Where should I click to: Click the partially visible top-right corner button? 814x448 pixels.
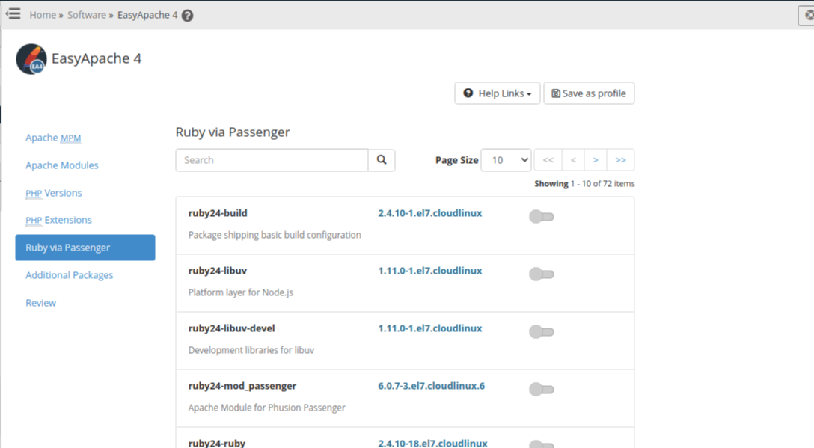coord(807,15)
